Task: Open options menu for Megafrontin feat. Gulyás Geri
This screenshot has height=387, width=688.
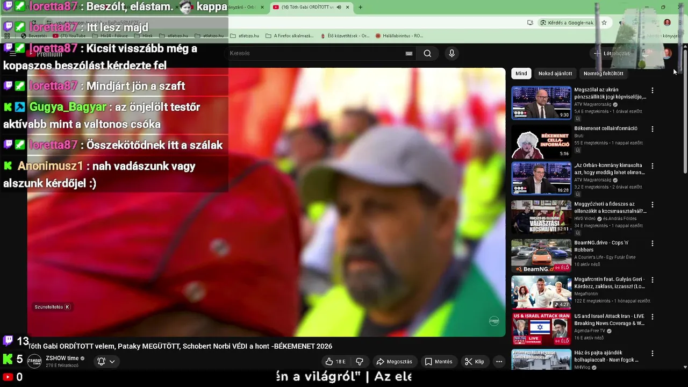Action: pyautogui.click(x=653, y=280)
